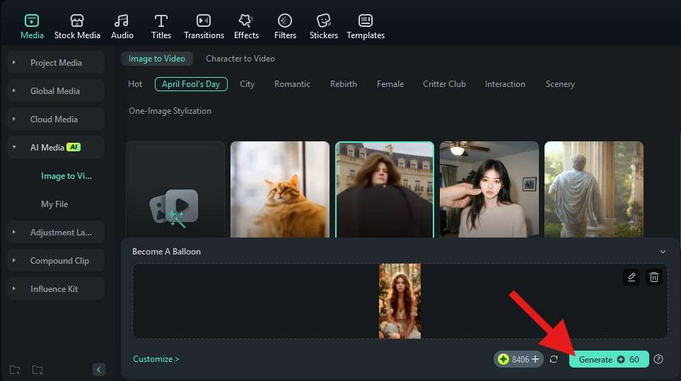
Task: Select the Romantic category
Action: click(292, 84)
